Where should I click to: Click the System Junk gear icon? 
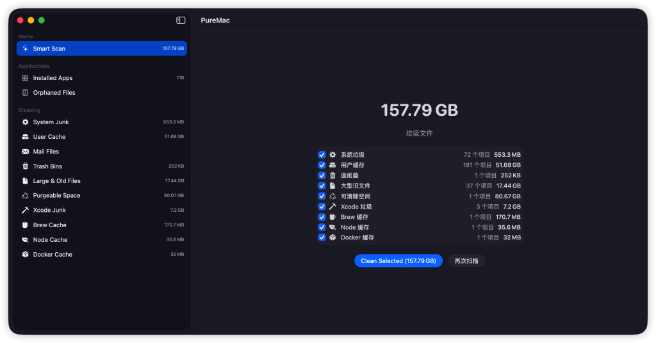(25, 122)
